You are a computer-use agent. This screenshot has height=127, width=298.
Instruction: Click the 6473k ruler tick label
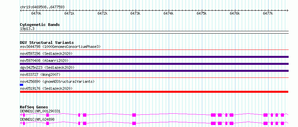click(136, 14)
